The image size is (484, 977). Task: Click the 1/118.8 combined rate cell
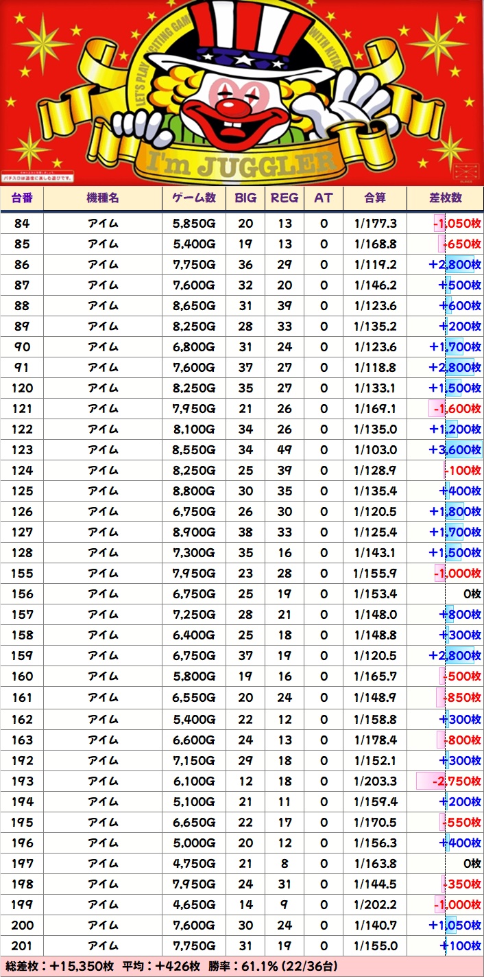tap(375, 368)
